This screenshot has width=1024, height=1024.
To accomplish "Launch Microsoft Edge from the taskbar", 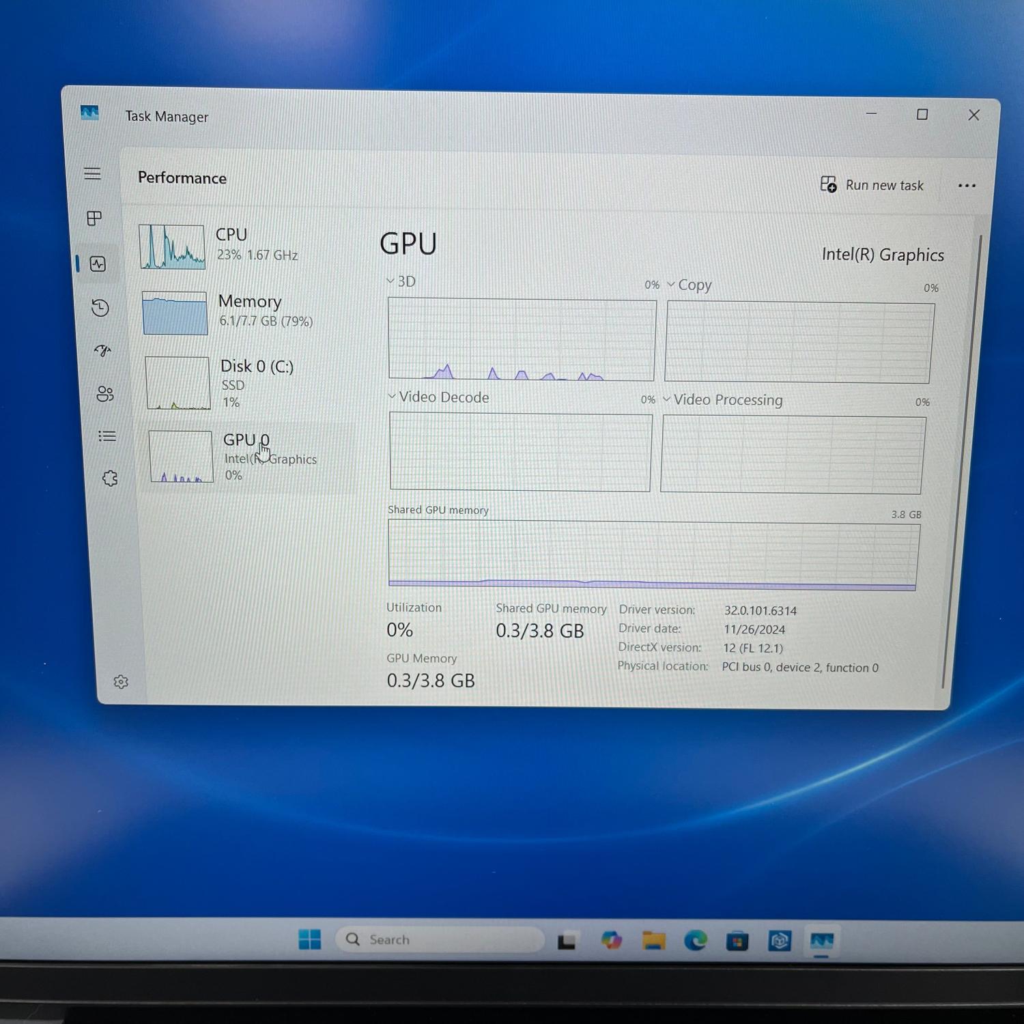I will coord(696,941).
